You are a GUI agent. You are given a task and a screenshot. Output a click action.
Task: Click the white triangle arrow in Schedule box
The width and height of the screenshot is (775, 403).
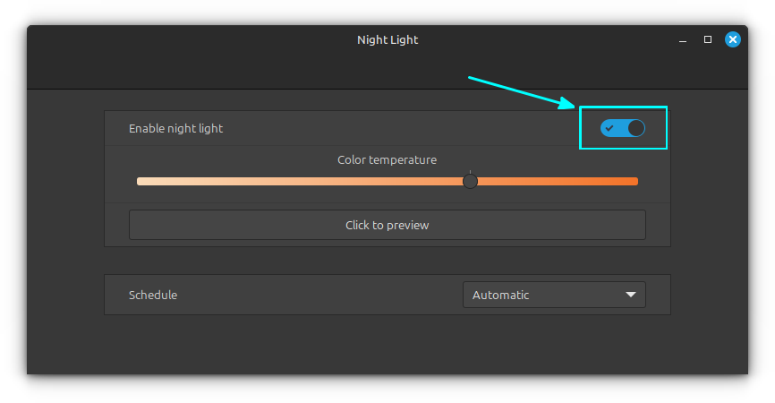[630, 295]
